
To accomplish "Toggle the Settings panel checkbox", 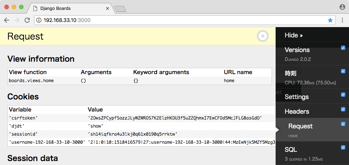I will (343, 95).
